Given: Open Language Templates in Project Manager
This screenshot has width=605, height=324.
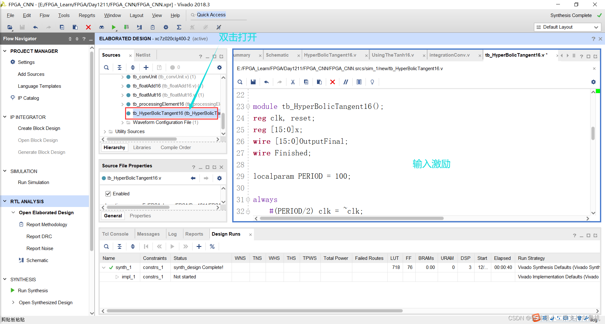Looking at the screenshot, I should pos(39,86).
